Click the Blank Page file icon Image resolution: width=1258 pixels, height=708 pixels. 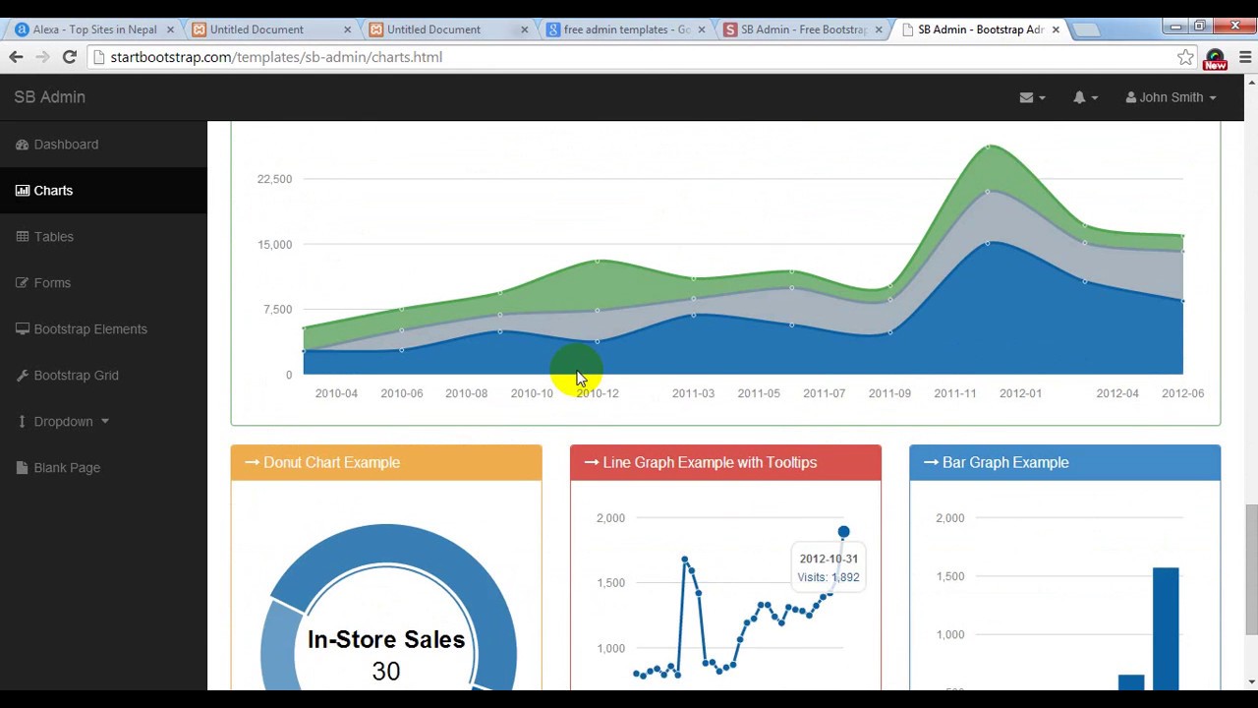[x=22, y=468]
